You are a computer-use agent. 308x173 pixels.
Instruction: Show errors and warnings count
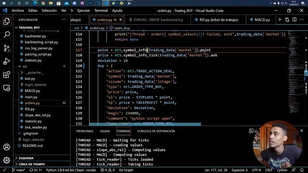point(107,170)
